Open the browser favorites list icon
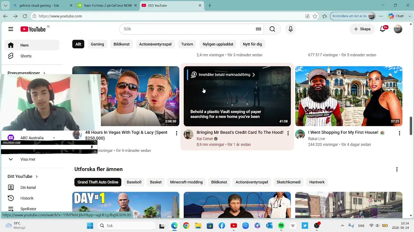 tap(325, 16)
